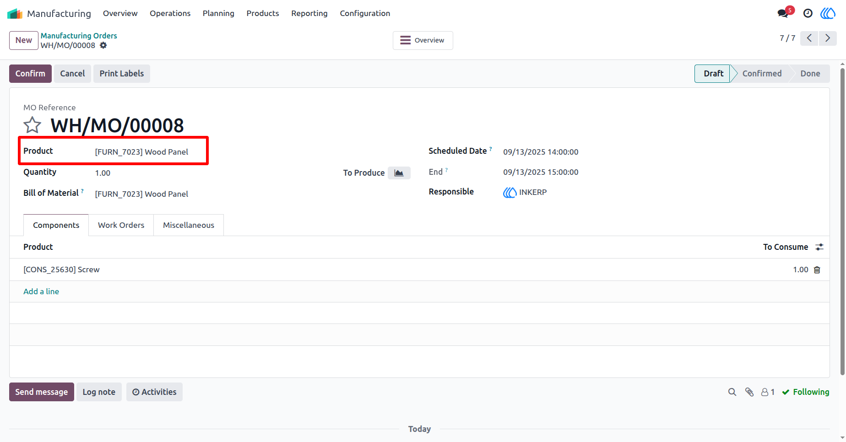Image resolution: width=846 pixels, height=442 pixels.
Task: Open Activities scheduler button
Action: pyautogui.click(x=154, y=392)
